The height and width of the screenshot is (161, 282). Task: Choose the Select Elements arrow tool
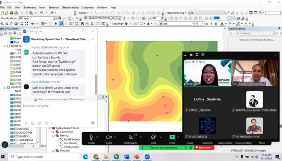click(x=56, y=24)
